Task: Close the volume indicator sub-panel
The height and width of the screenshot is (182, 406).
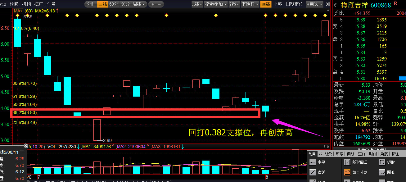Action: (x=328, y=146)
